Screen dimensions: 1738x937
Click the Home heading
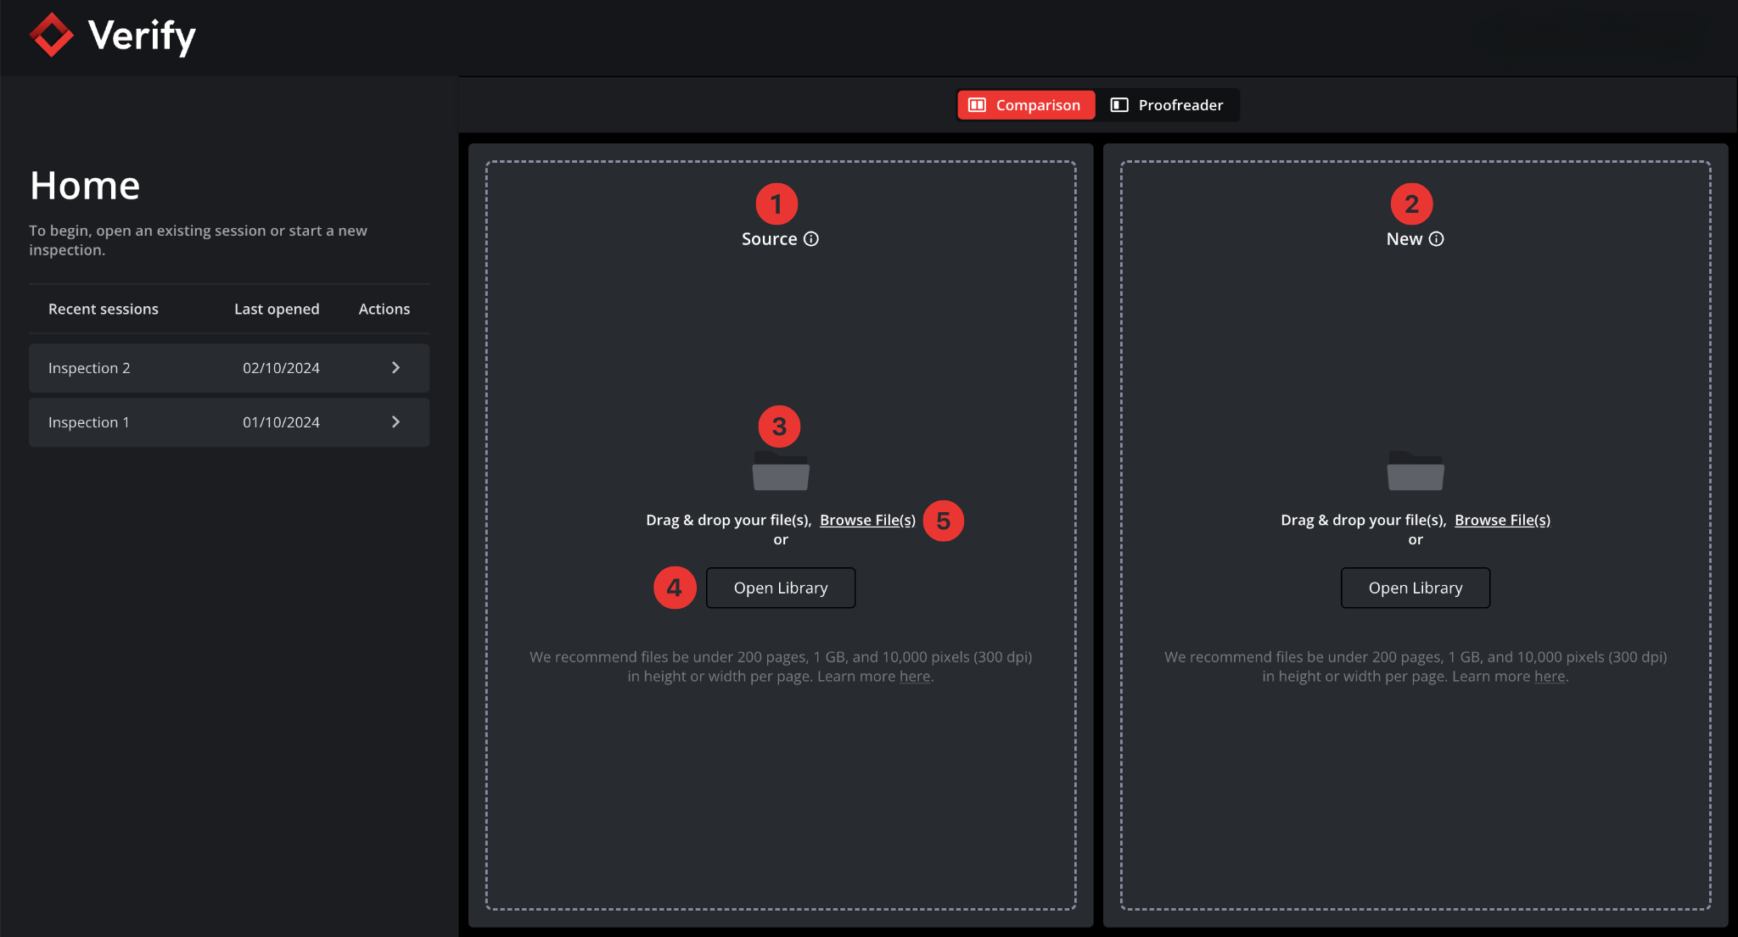tap(85, 185)
